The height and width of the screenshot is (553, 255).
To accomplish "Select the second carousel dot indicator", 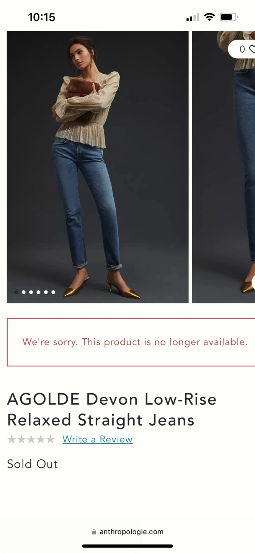I will pyautogui.click(x=23, y=292).
